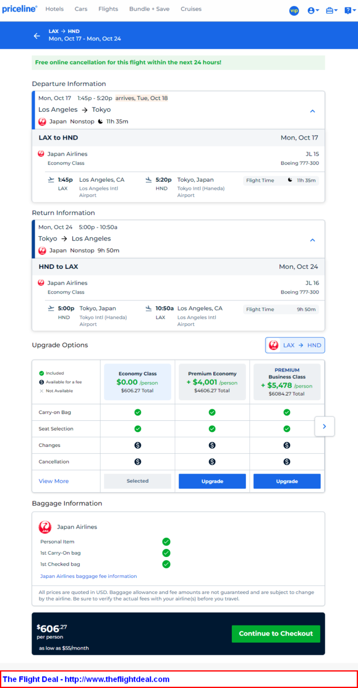Click the '$6084.27 Total' price text
The image size is (358, 688).
pos(287,394)
